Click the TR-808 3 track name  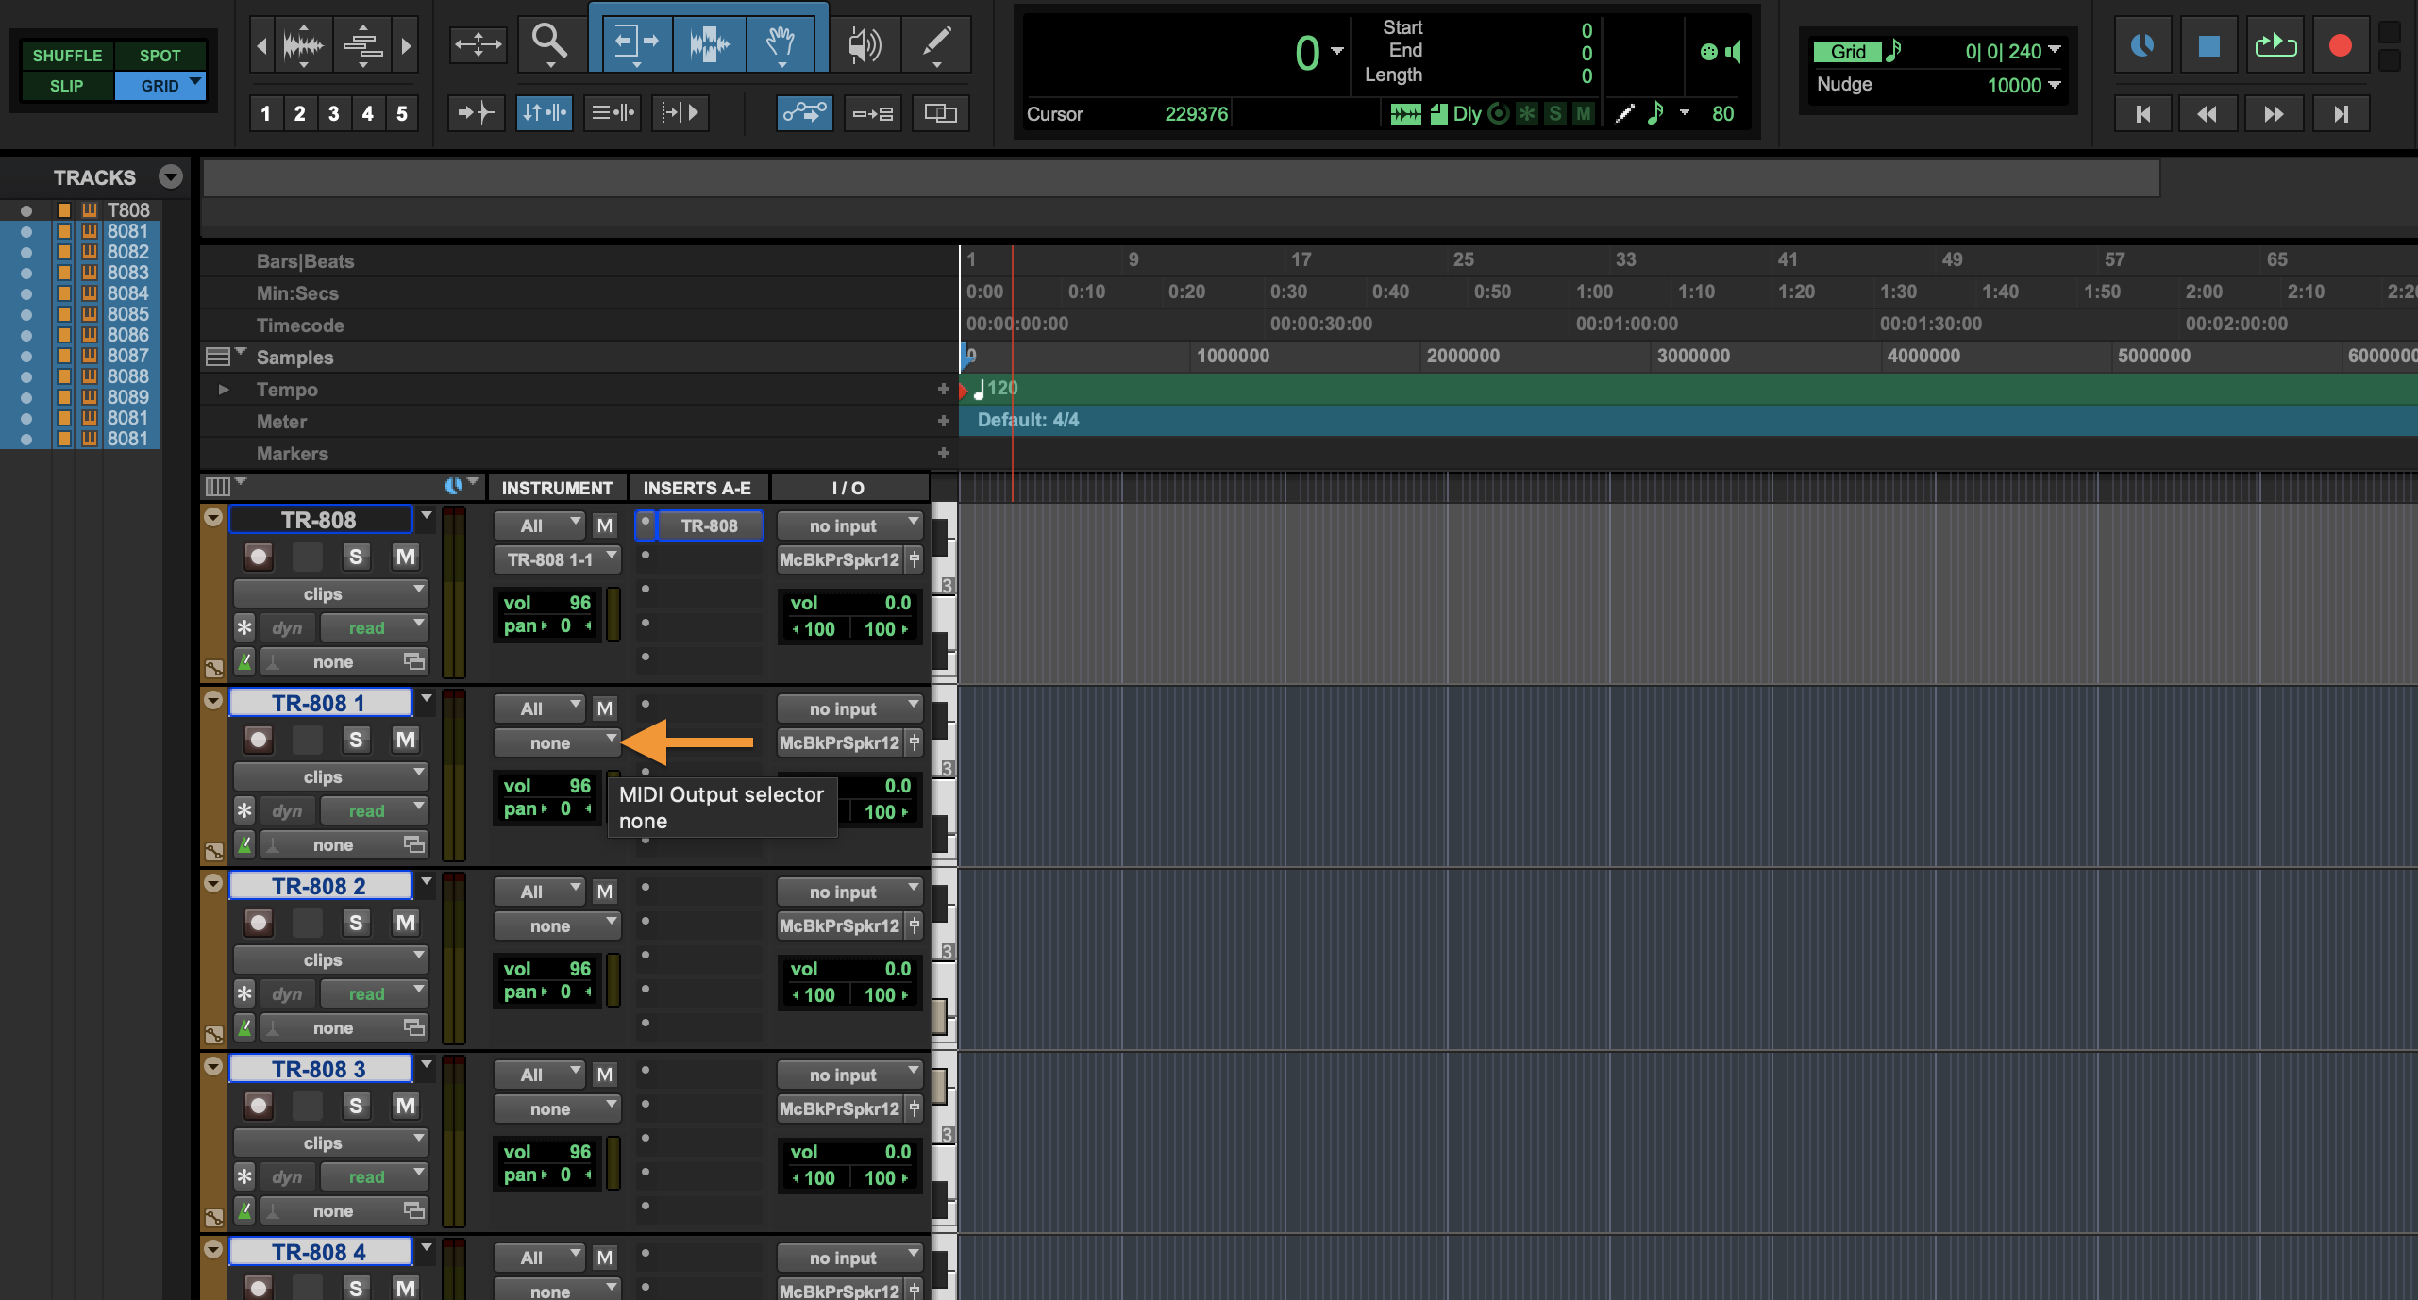tap(320, 1069)
